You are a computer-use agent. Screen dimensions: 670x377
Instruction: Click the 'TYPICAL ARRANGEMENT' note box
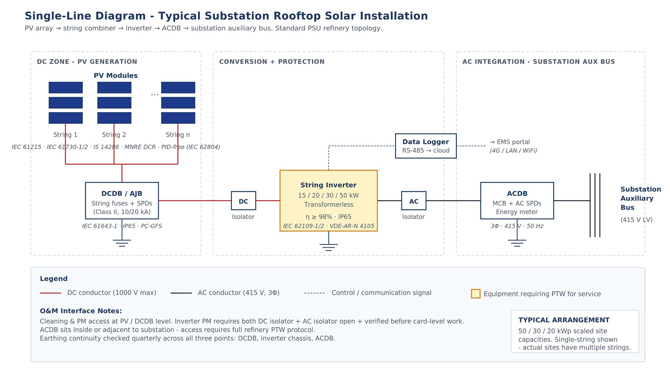click(575, 331)
